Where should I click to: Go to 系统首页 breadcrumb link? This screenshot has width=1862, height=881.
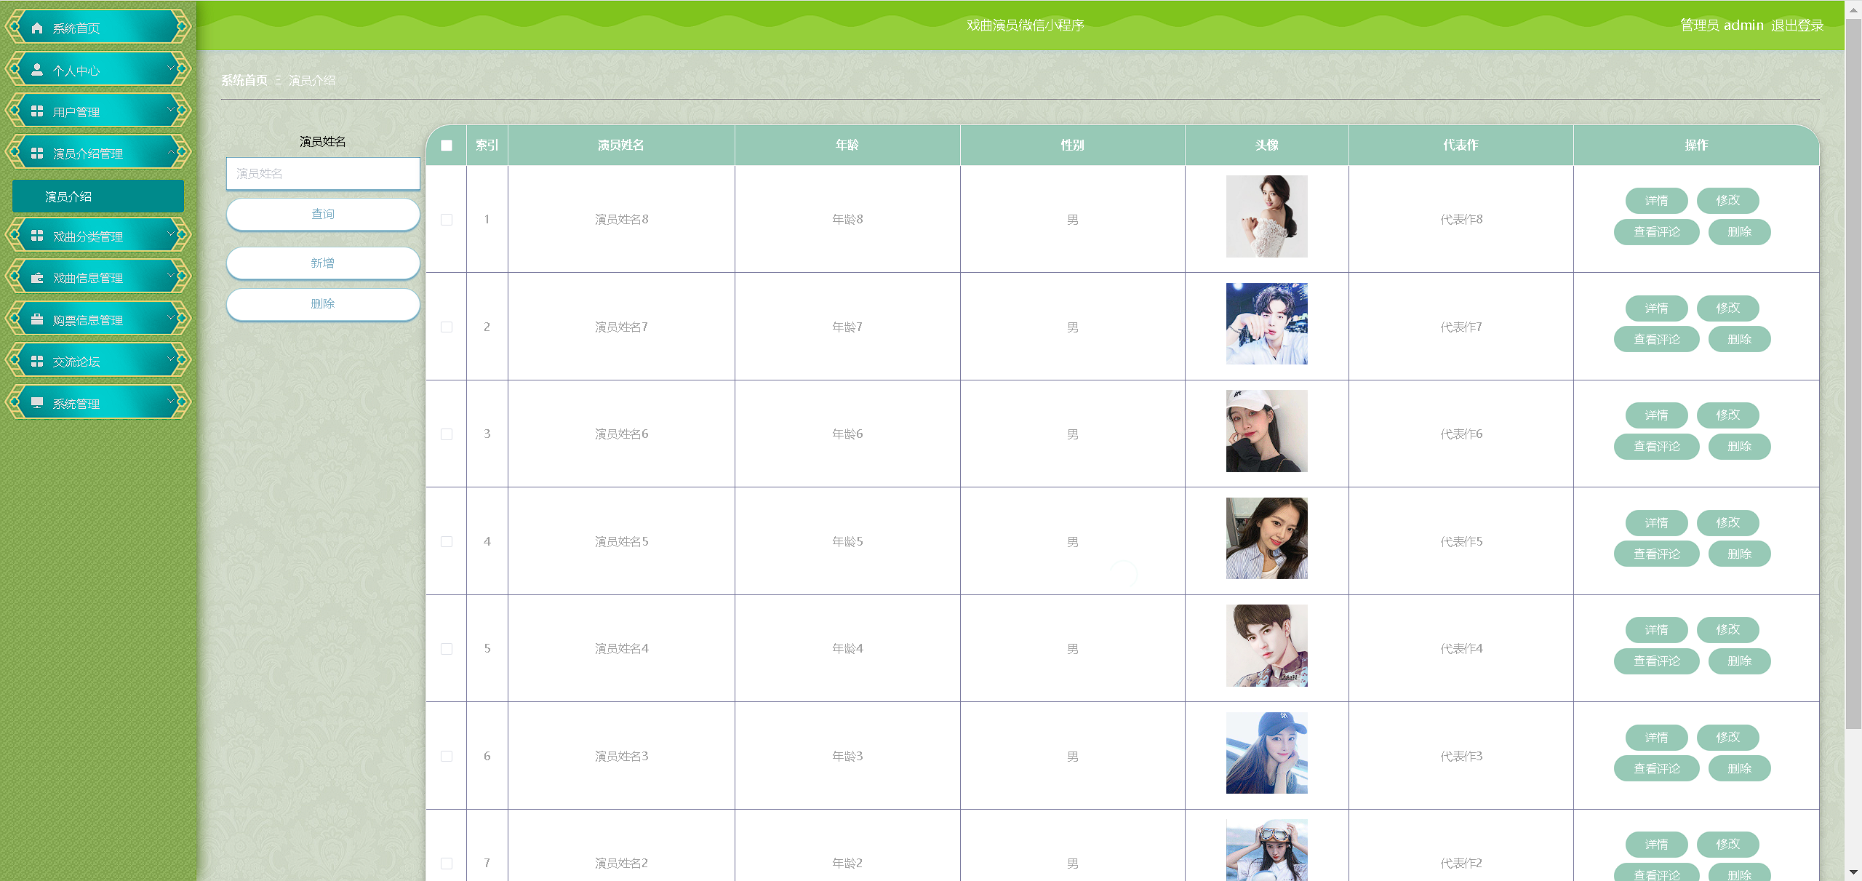(244, 80)
